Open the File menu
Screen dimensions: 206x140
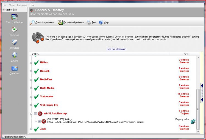pos(4,5)
